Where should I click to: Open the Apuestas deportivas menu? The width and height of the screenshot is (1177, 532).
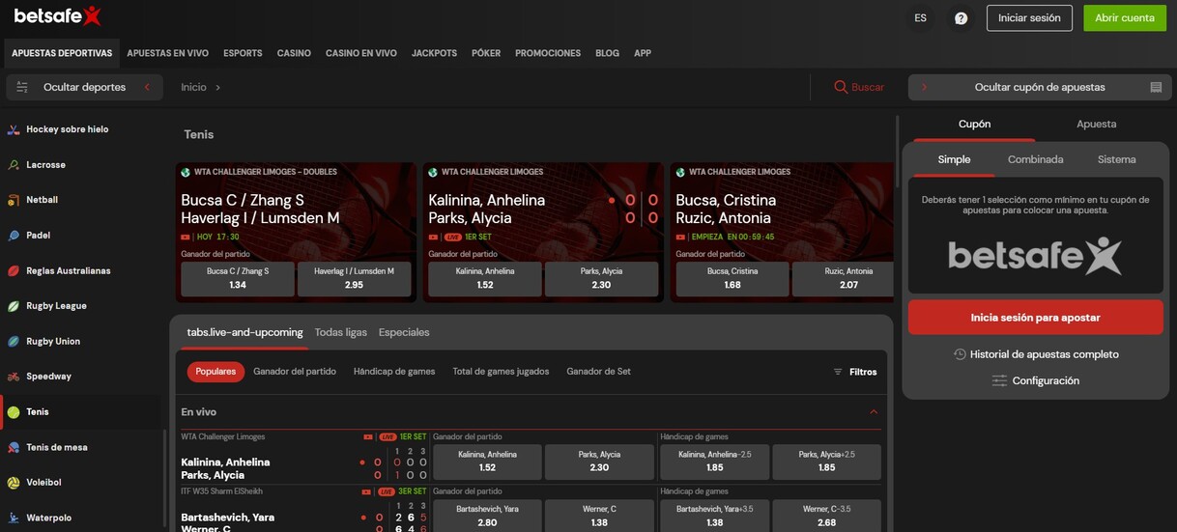(62, 53)
